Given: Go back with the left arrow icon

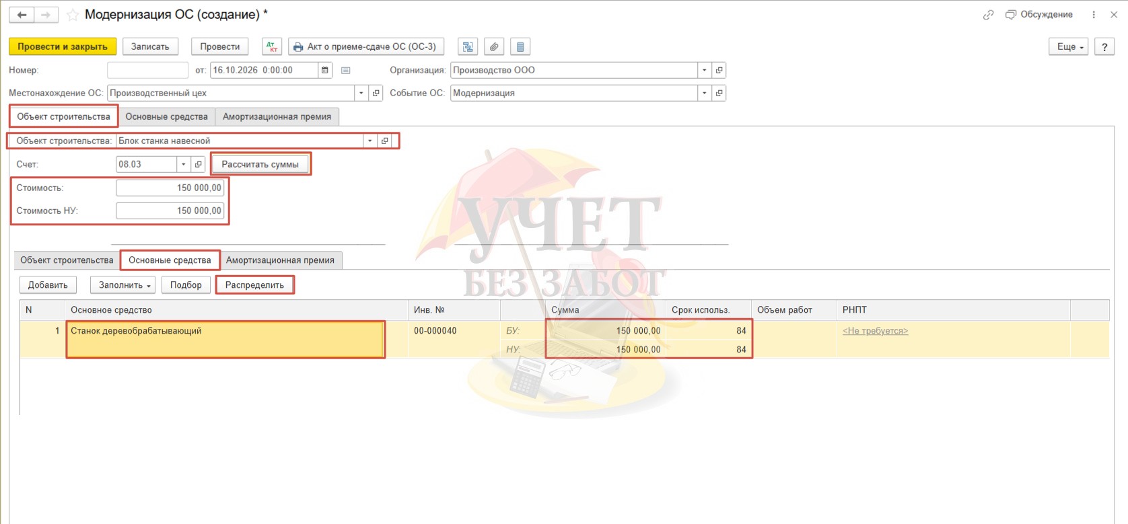Looking at the screenshot, I should (22, 15).
